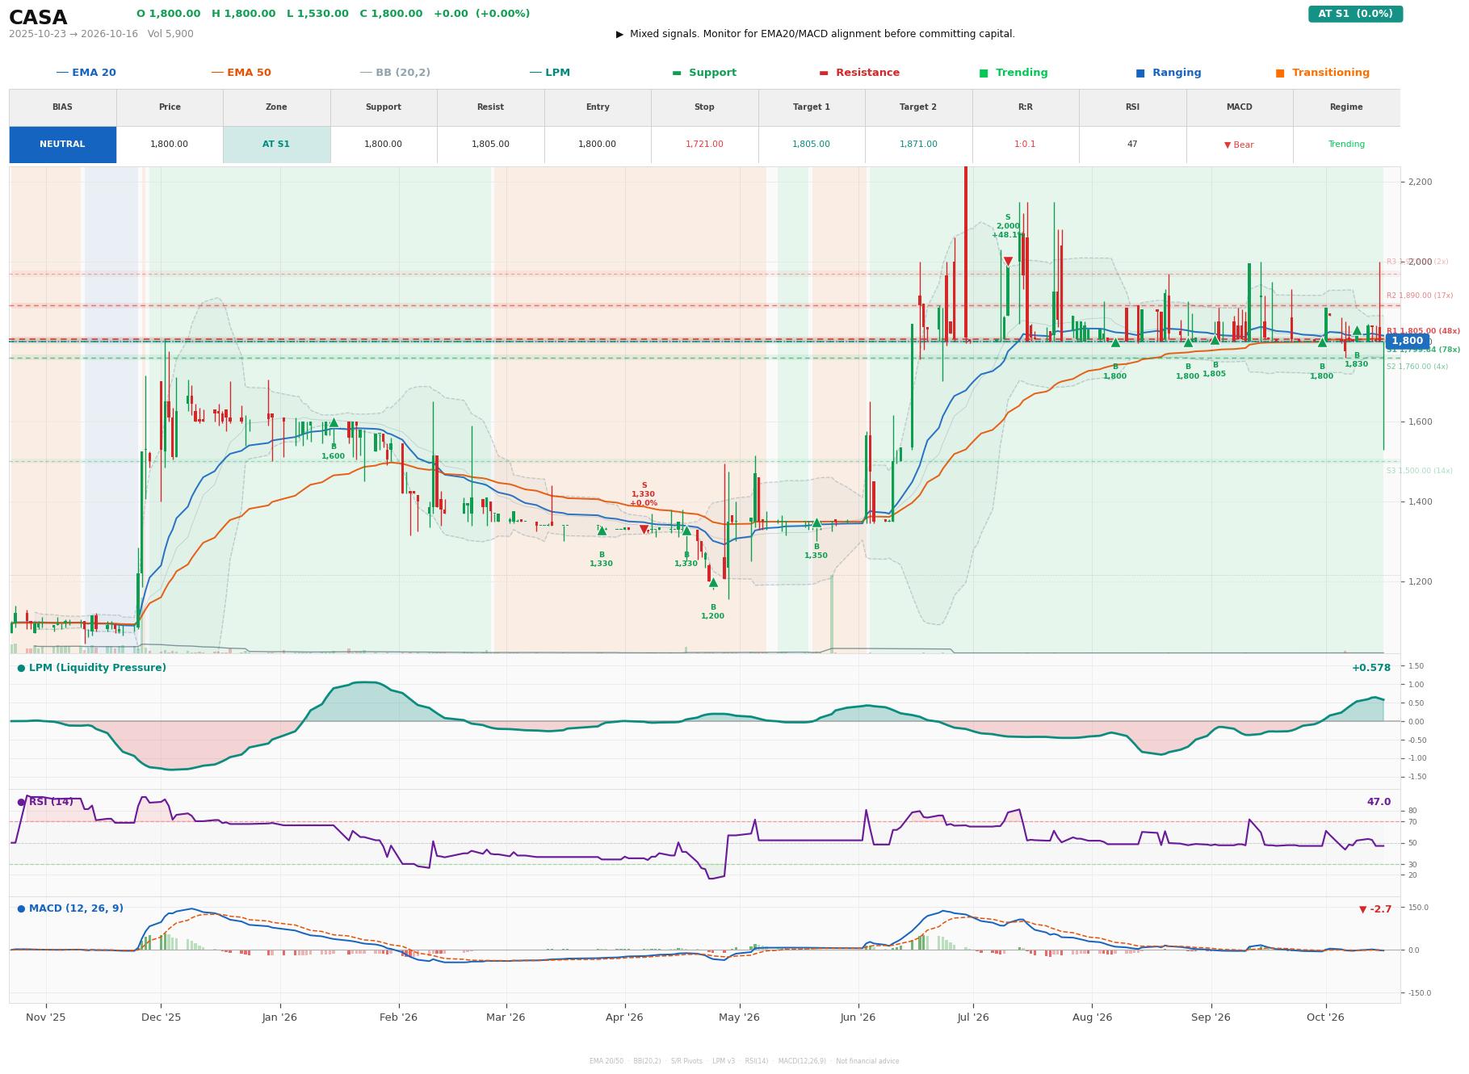The image size is (1469, 1074).
Task: Click the BIAS column header
Action: pos(62,107)
